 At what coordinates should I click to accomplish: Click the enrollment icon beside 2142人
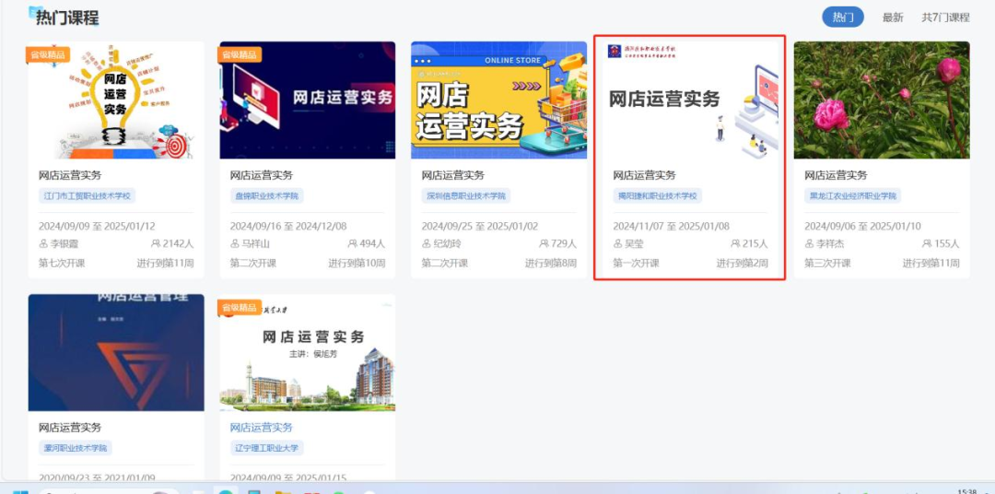tap(156, 244)
